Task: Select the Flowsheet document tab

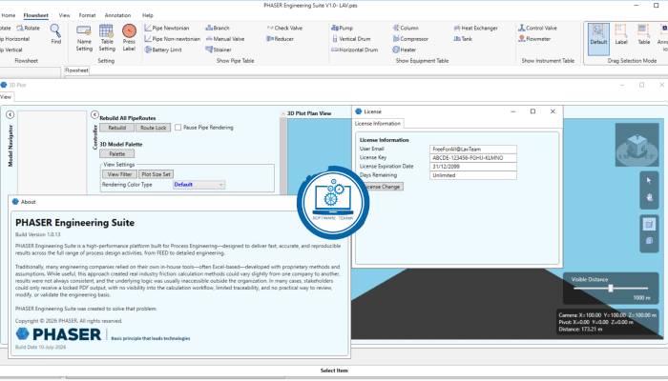Action: click(76, 70)
